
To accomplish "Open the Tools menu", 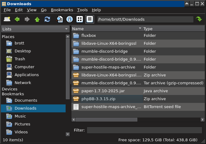I will click(82, 10).
